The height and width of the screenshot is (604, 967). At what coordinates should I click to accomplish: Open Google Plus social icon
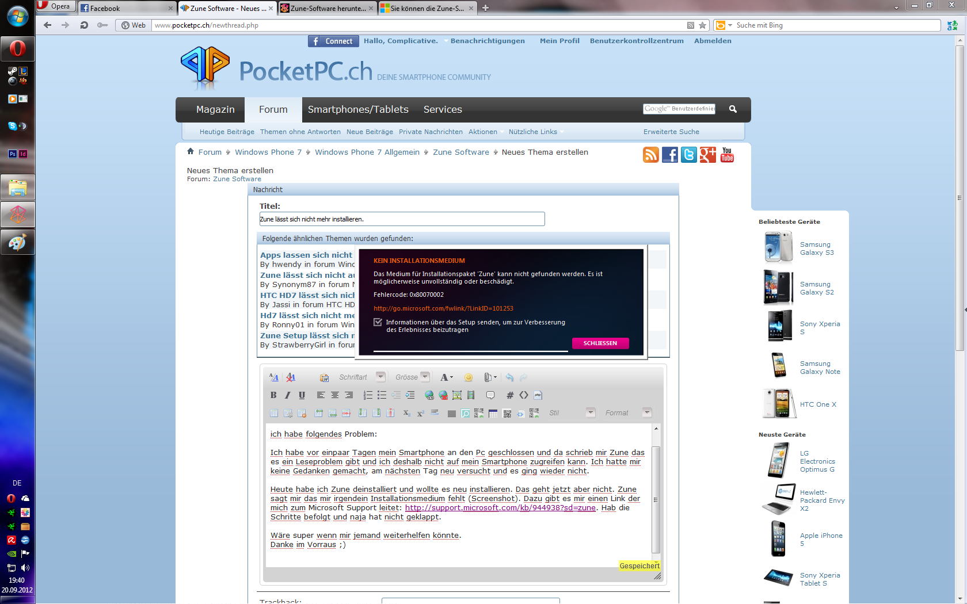coord(708,155)
